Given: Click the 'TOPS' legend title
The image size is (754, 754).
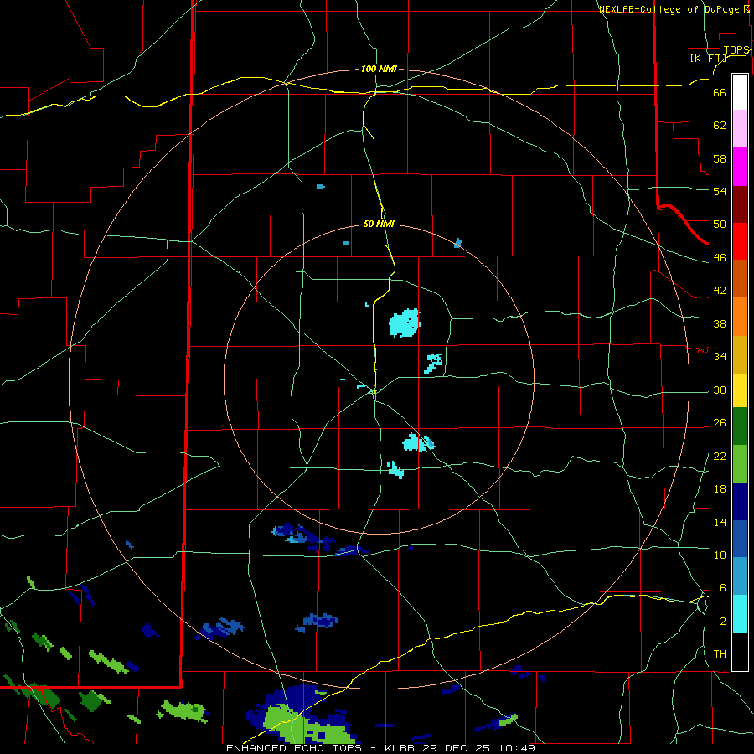Looking at the screenshot, I should tap(736, 50).
